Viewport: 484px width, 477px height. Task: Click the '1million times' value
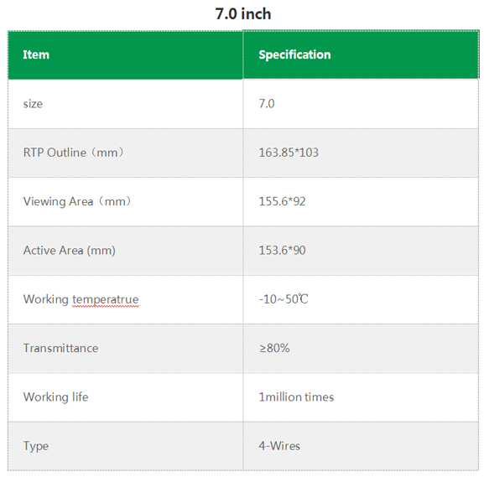296,397
